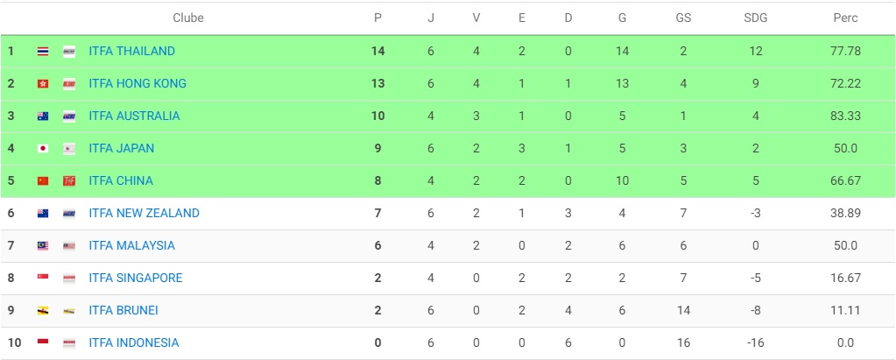Click the Clube column header
Viewport: 896px width, 360px height.
pyautogui.click(x=188, y=18)
